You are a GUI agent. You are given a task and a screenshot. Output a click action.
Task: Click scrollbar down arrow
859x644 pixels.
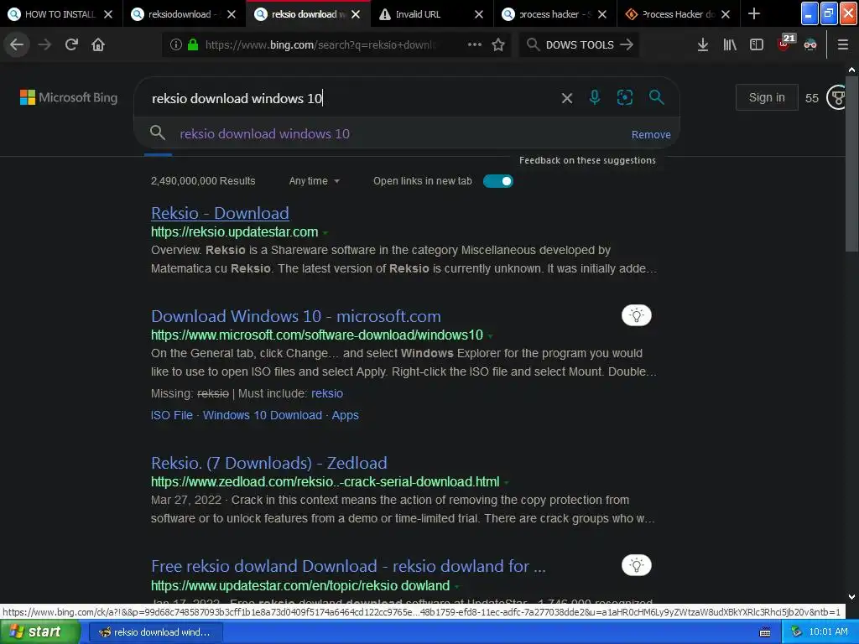click(x=851, y=597)
